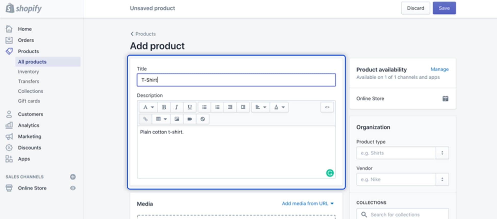Increase indent in description
The image size is (497, 219).
(x=243, y=107)
